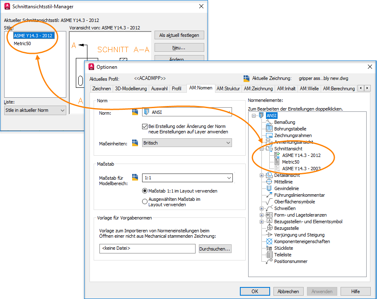377x299 pixels.
Task: Switch to the AM:Welle tab
Action: coord(309,89)
